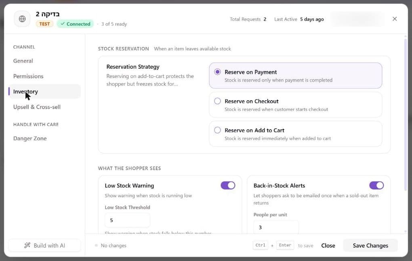Click the 'Last Active 5 days ago' text

pos(299,19)
